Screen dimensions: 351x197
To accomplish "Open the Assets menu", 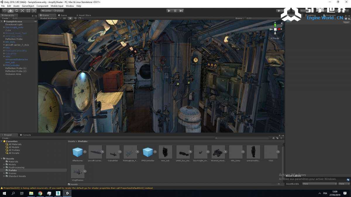I will 16,6.
